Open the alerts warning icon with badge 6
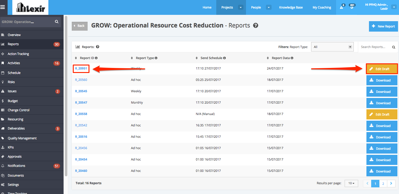Image resolution: width=399 pixels, height=194 pixels. (342, 7)
